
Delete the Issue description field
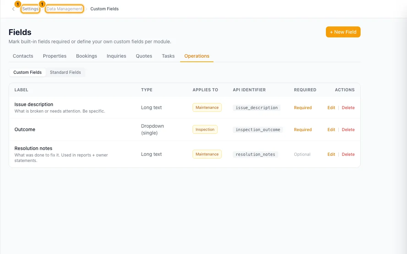[348, 107]
